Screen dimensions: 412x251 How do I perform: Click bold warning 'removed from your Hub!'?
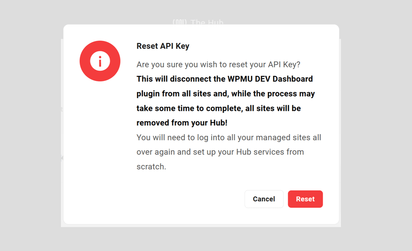point(182,123)
